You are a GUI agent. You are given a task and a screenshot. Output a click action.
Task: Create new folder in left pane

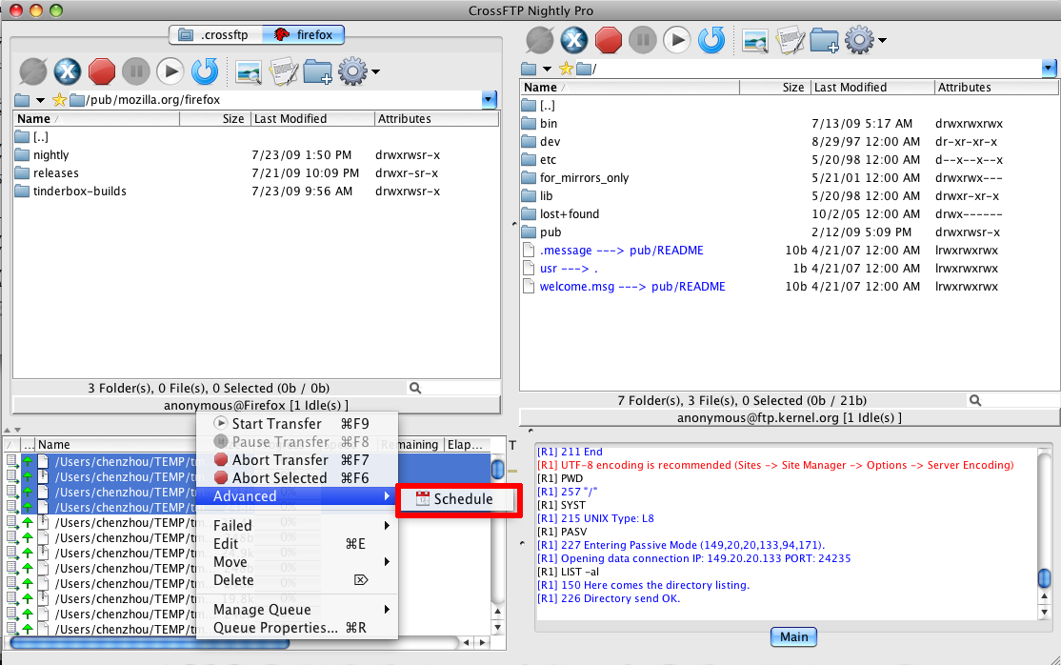317,71
